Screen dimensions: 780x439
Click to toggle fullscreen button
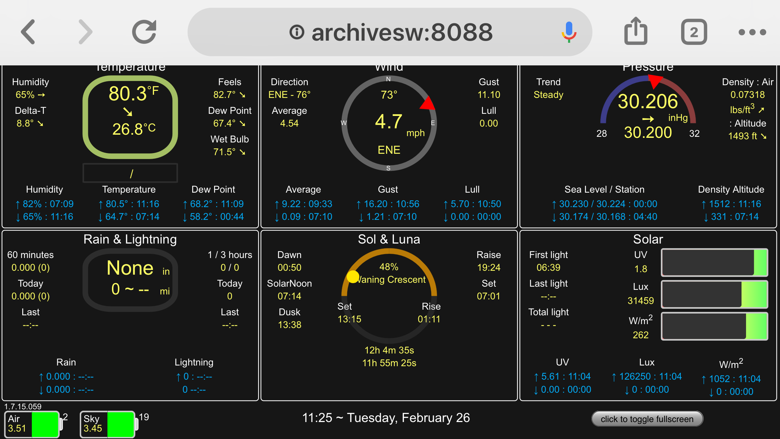pos(647,419)
